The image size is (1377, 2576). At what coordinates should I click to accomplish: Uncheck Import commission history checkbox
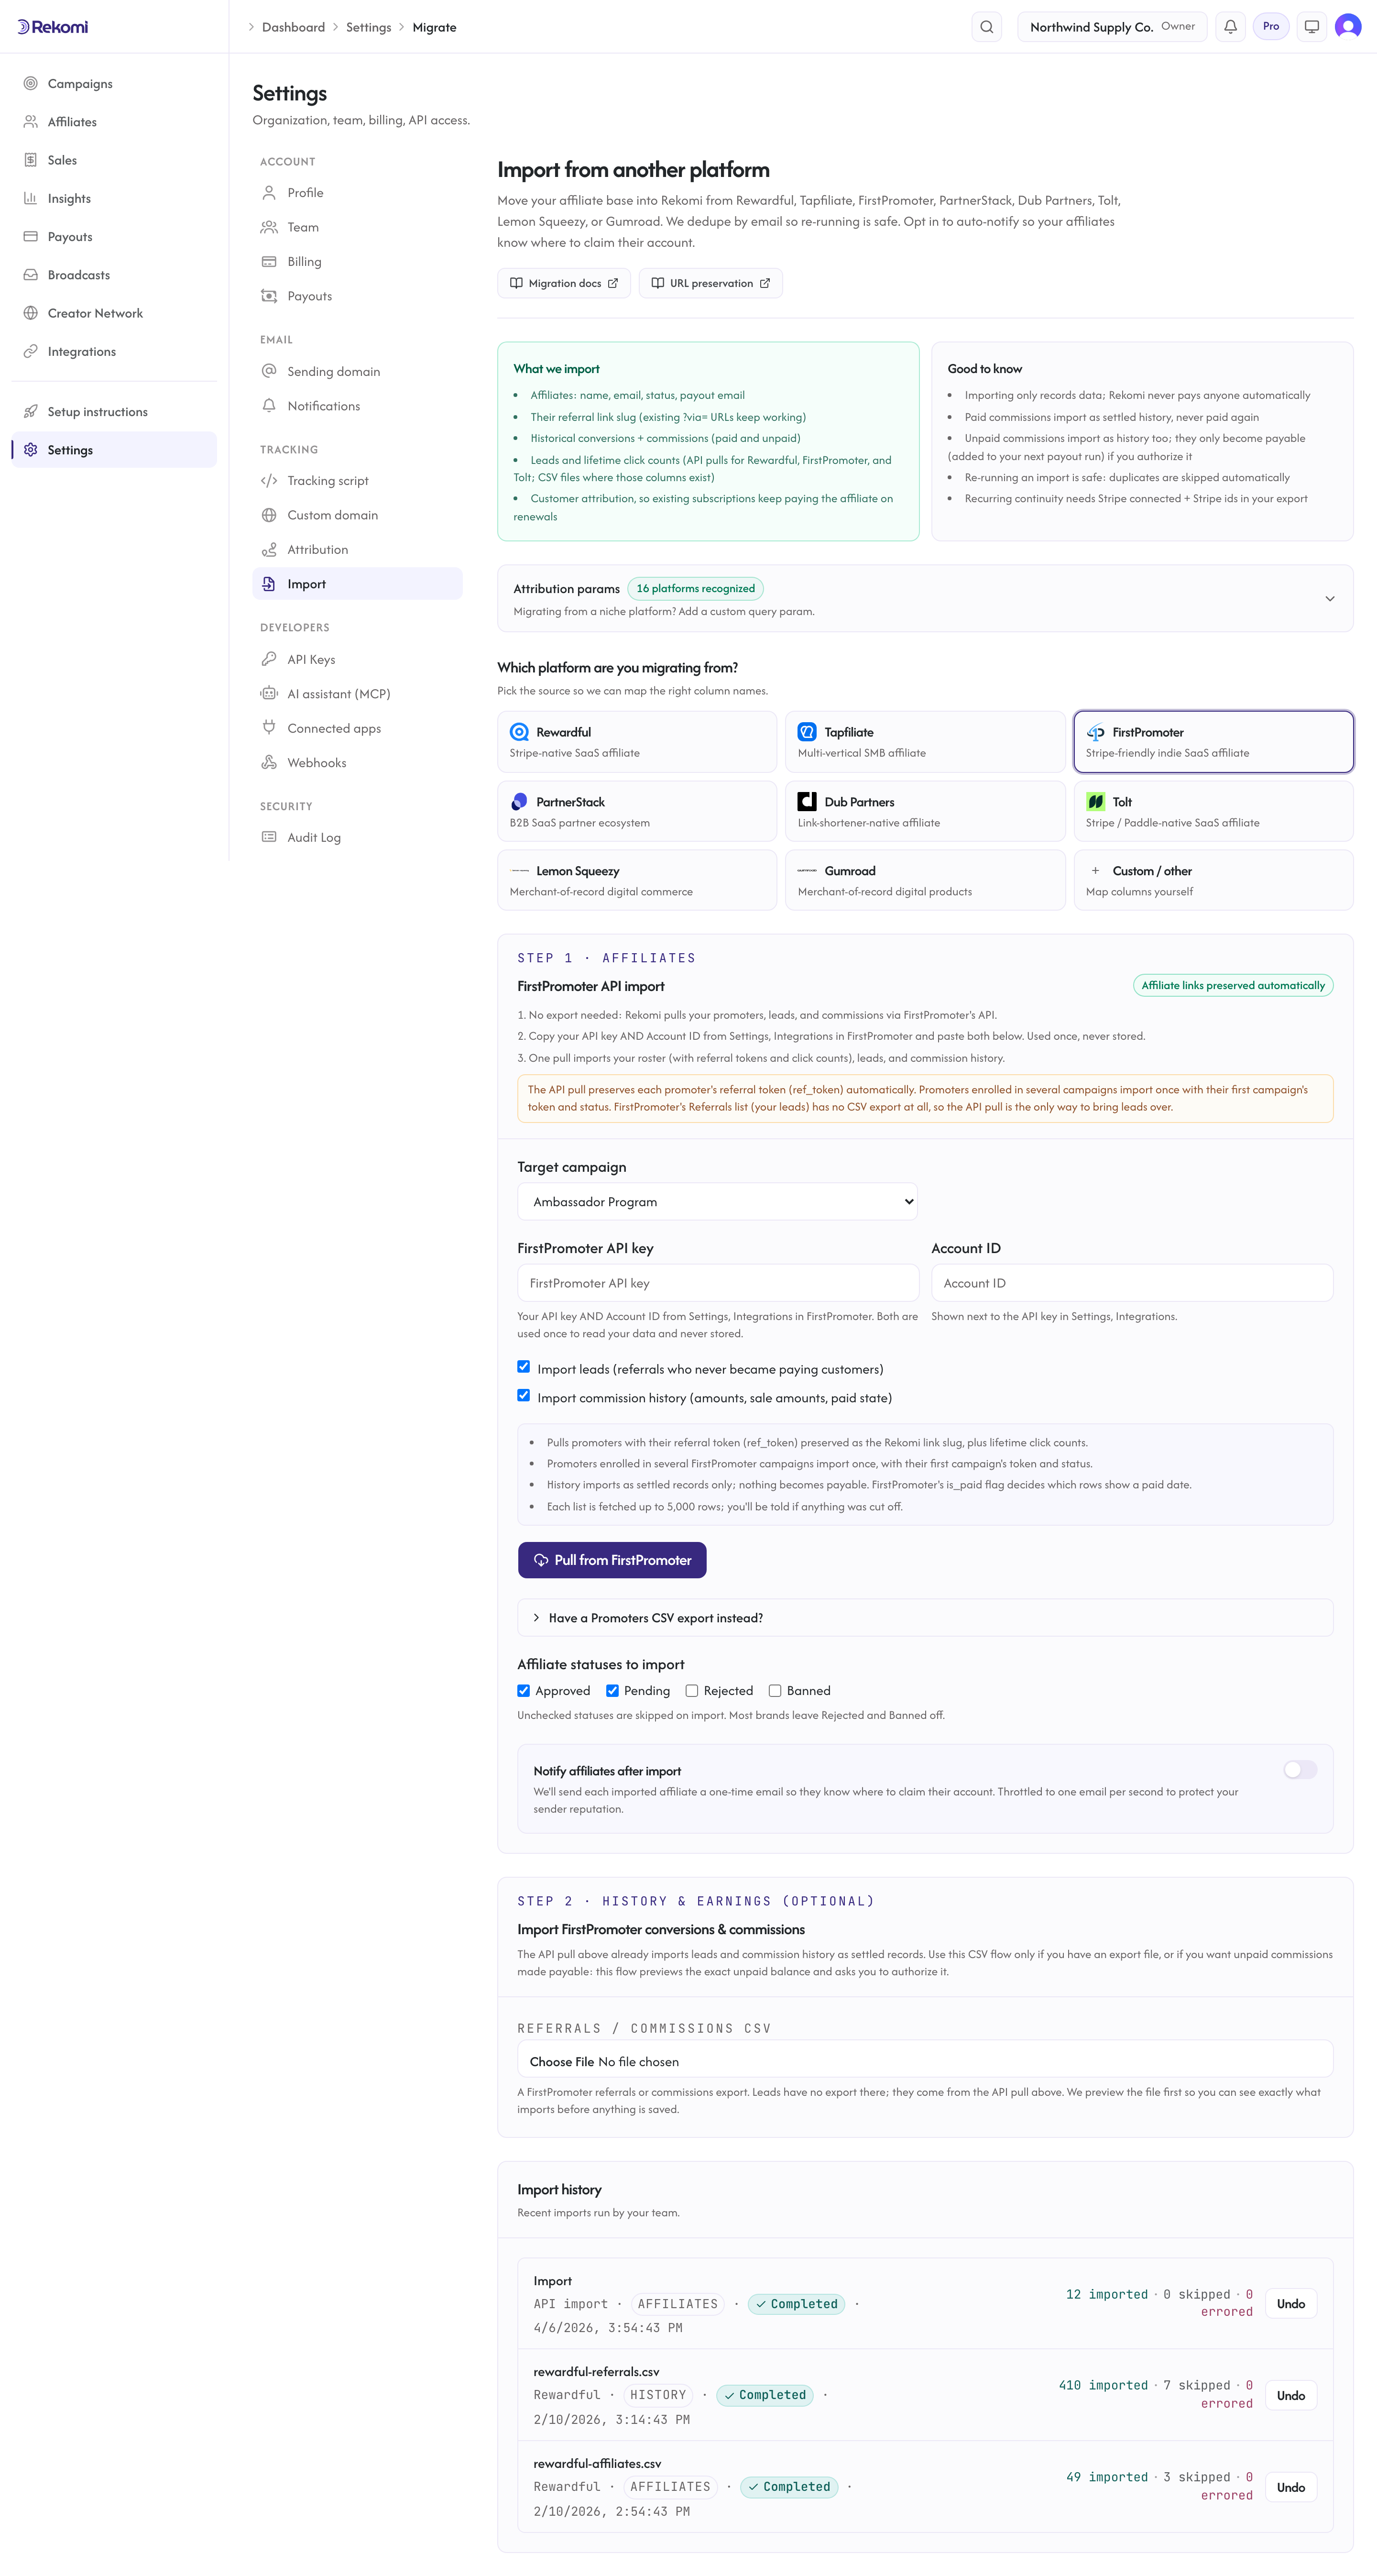(523, 1396)
